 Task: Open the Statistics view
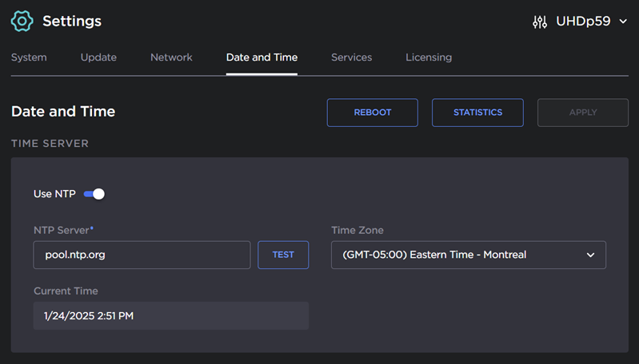[x=477, y=113]
